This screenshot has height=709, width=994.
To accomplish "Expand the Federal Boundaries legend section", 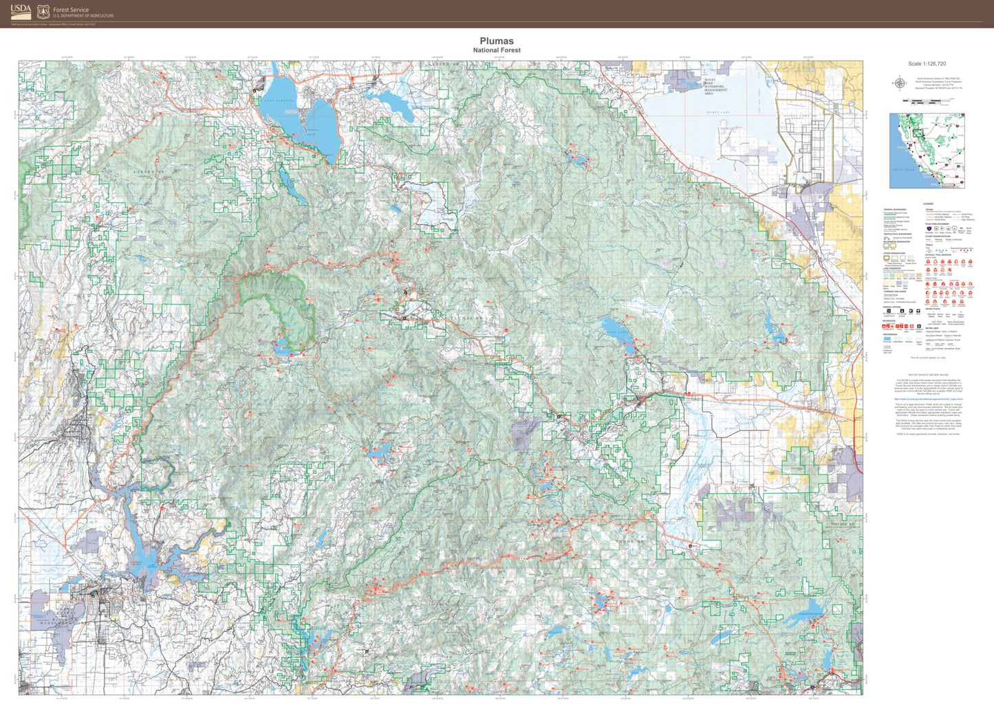I will tap(896, 208).
